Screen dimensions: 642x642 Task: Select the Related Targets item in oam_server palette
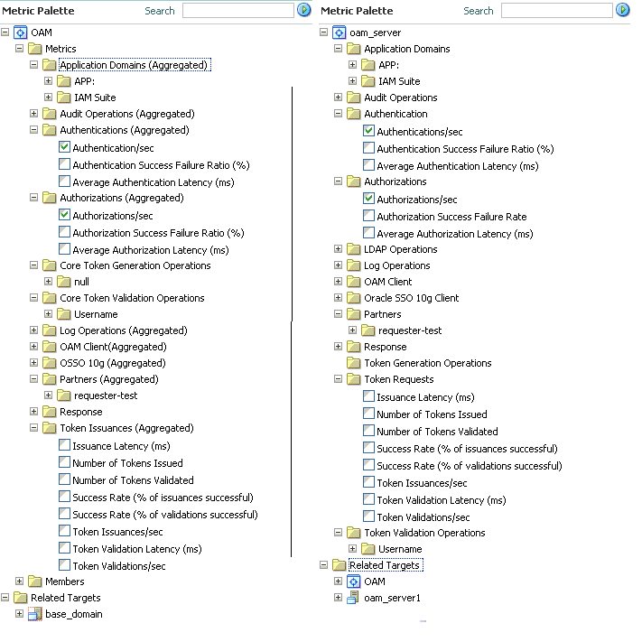(385, 565)
